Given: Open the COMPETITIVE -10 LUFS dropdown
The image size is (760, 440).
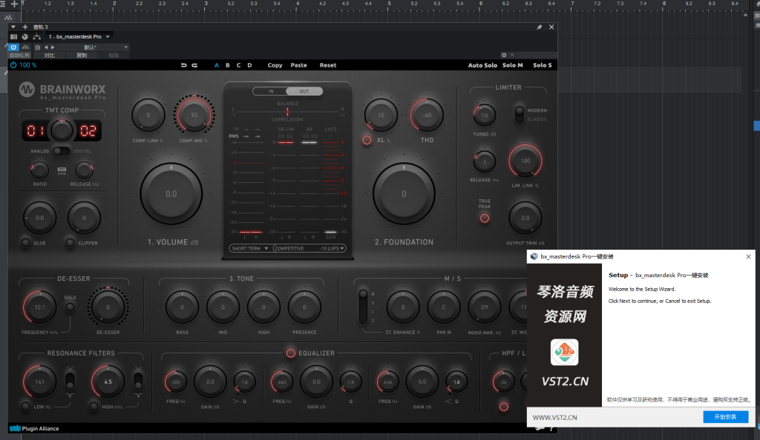Looking at the screenshot, I should point(310,248).
